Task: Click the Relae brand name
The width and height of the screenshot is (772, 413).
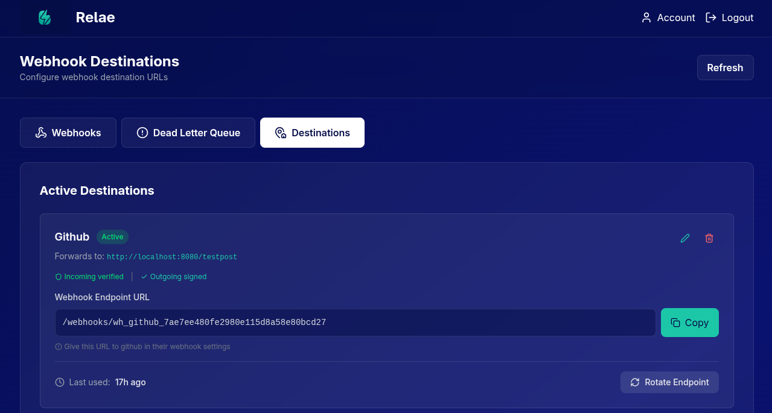Action: [x=95, y=17]
